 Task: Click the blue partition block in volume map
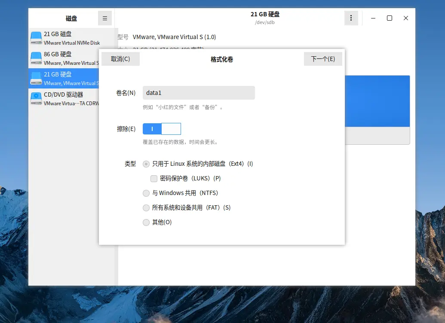[x=377, y=101]
